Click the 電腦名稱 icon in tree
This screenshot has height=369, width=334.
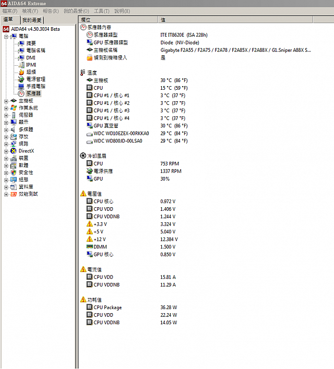pyautogui.click(x=21, y=51)
